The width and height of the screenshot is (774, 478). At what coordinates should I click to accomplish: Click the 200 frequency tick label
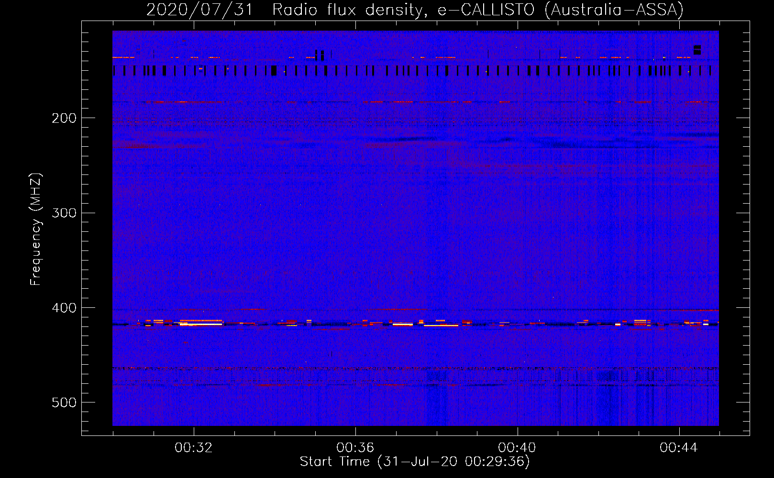[x=64, y=118]
